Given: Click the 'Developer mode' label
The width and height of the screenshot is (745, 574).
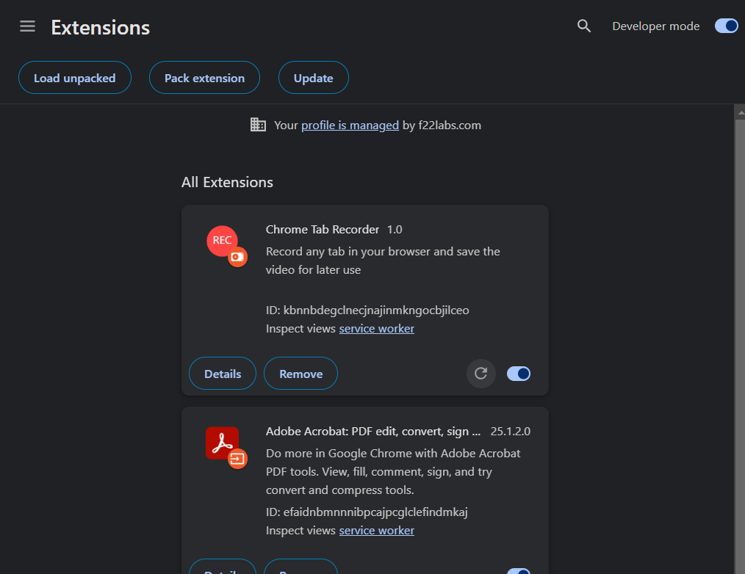Looking at the screenshot, I should click(655, 26).
